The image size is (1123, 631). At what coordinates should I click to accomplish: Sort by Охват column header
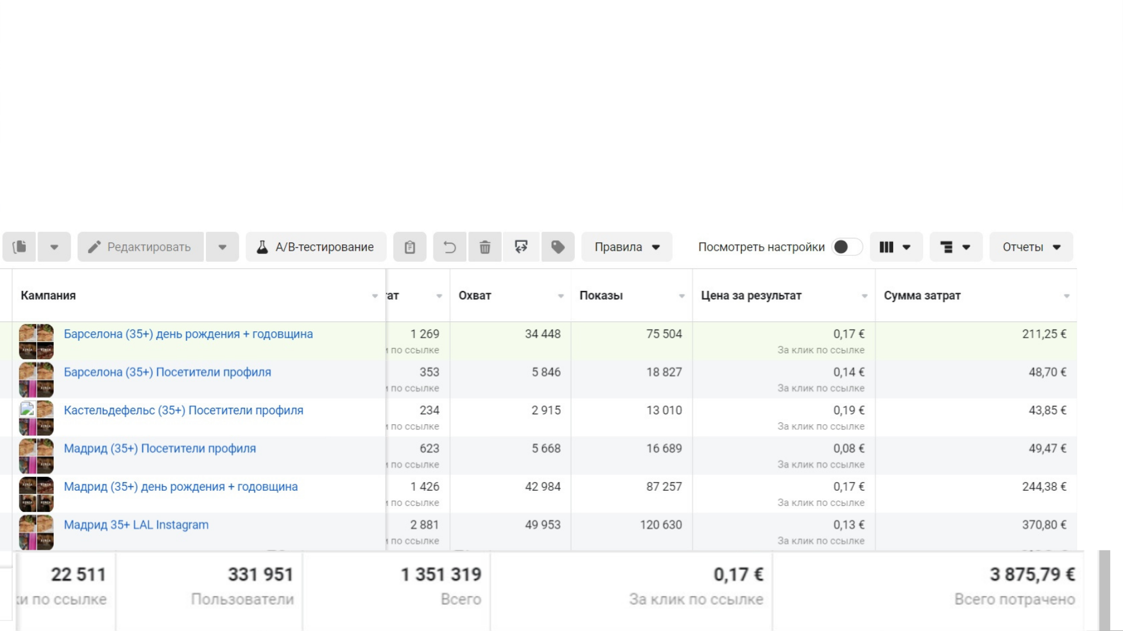coord(475,296)
